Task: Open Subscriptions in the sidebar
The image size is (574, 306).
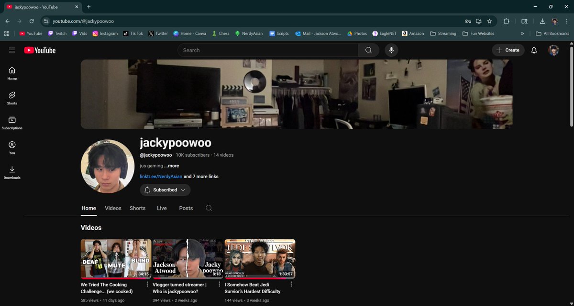Action: pyautogui.click(x=12, y=123)
